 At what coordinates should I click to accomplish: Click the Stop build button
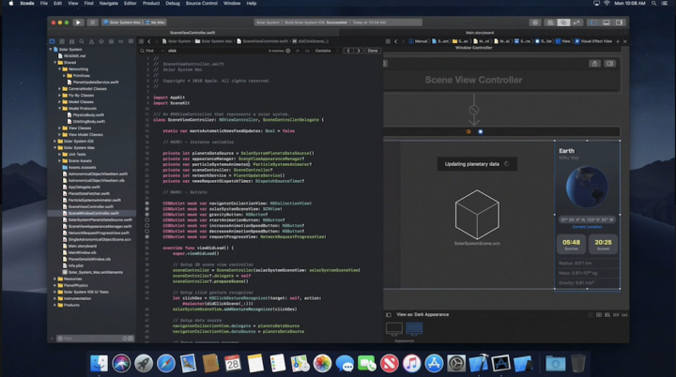(x=92, y=23)
